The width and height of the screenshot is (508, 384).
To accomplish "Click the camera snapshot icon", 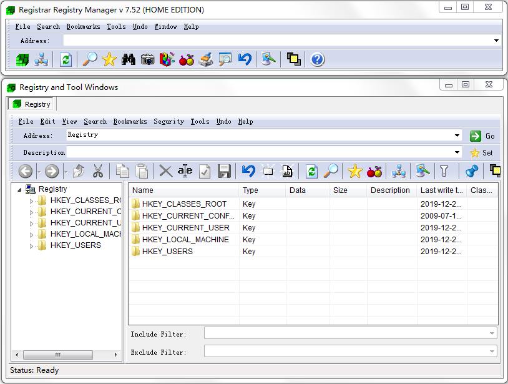I will point(147,59).
